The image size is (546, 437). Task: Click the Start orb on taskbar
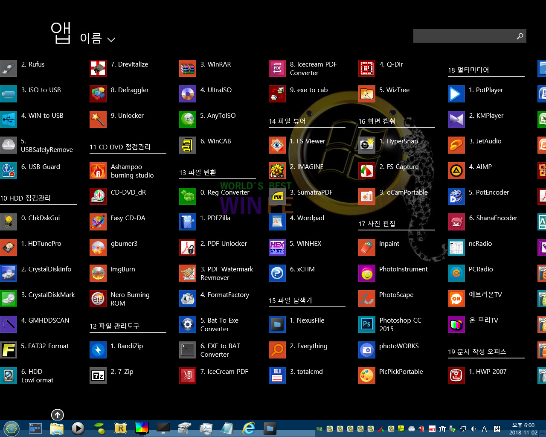[x=12, y=428]
